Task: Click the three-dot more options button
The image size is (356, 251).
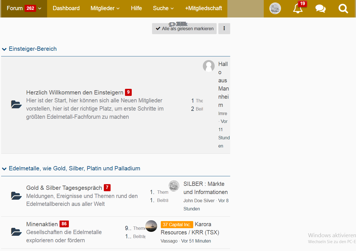Action: coord(224,28)
